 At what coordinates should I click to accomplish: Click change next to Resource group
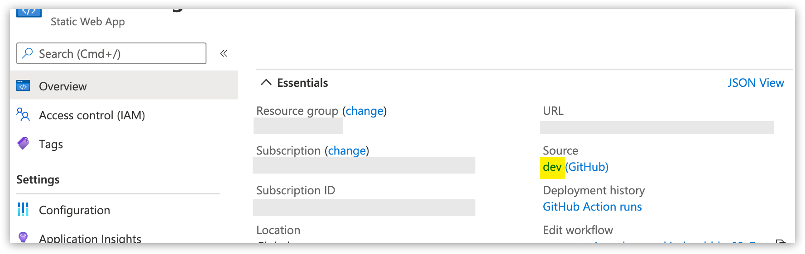pyautogui.click(x=364, y=111)
